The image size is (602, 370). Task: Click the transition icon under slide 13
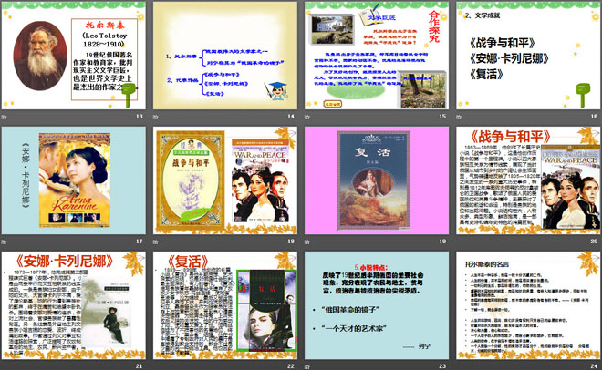click(x=5, y=117)
